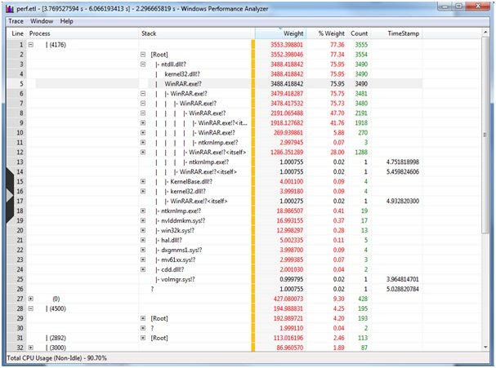Click the Line column header
Image resolution: width=496 pixels, height=368 pixels.
click(x=17, y=33)
